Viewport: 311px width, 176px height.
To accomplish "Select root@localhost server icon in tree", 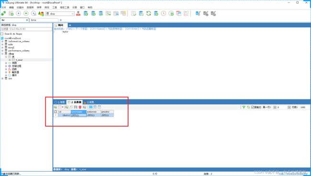I will (x=2, y=38).
